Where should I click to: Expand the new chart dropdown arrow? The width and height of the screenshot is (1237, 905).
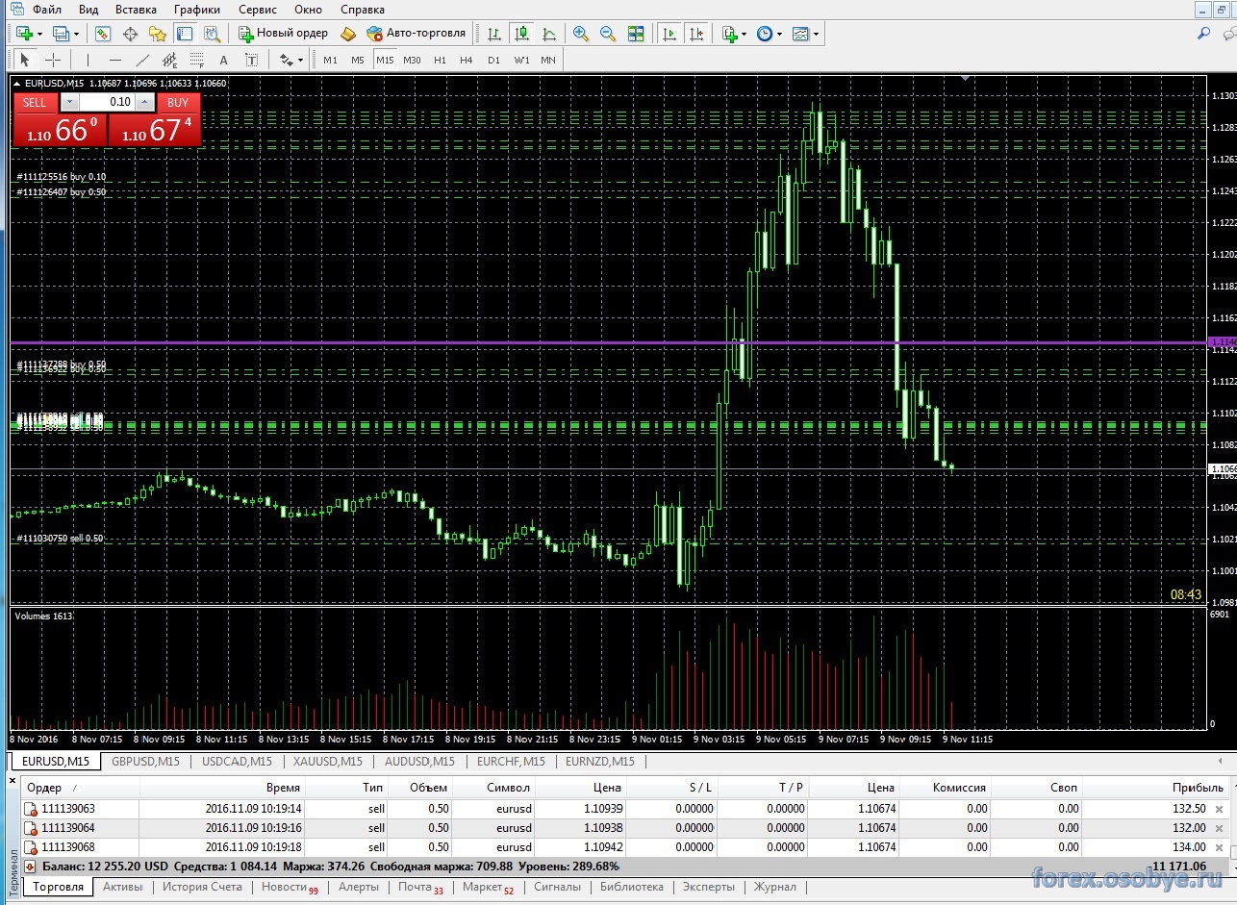(x=39, y=34)
